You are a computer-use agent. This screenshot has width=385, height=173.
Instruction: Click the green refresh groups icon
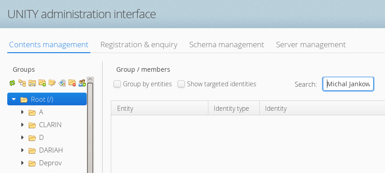12,83
